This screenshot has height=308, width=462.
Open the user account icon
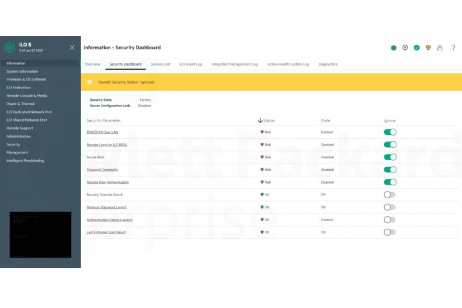point(440,48)
